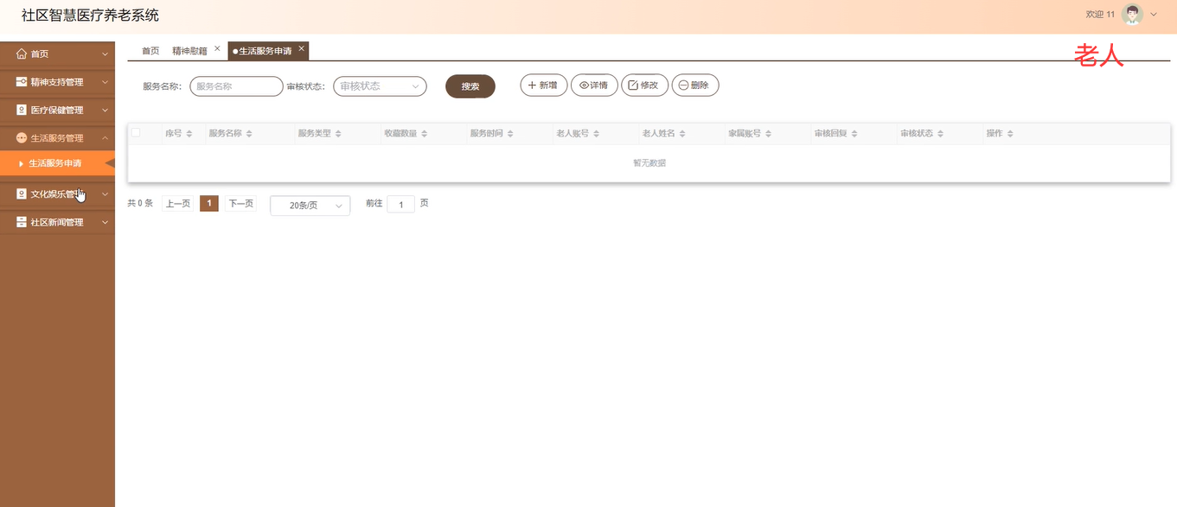Sort the 审核回复 column using its arrows
The height and width of the screenshot is (507, 1177).
pyautogui.click(x=854, y=134)
